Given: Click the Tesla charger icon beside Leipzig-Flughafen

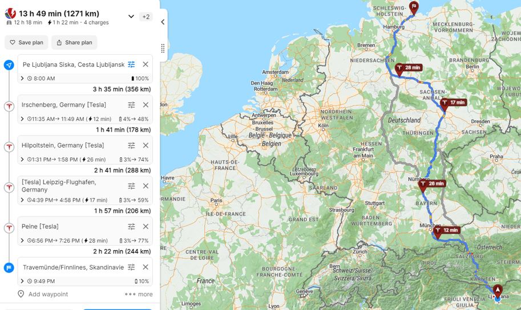Looking at the screenshot, I should pos(9,187).
